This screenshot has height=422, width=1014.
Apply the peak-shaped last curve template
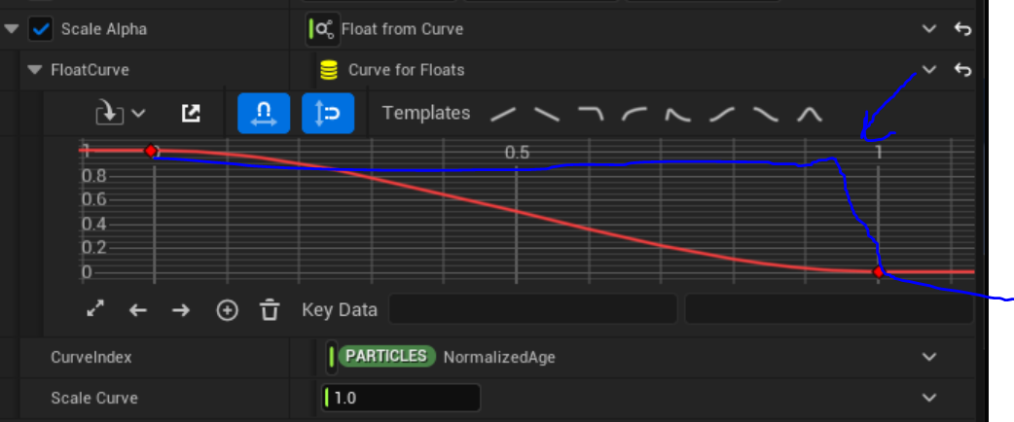(809, 115)
